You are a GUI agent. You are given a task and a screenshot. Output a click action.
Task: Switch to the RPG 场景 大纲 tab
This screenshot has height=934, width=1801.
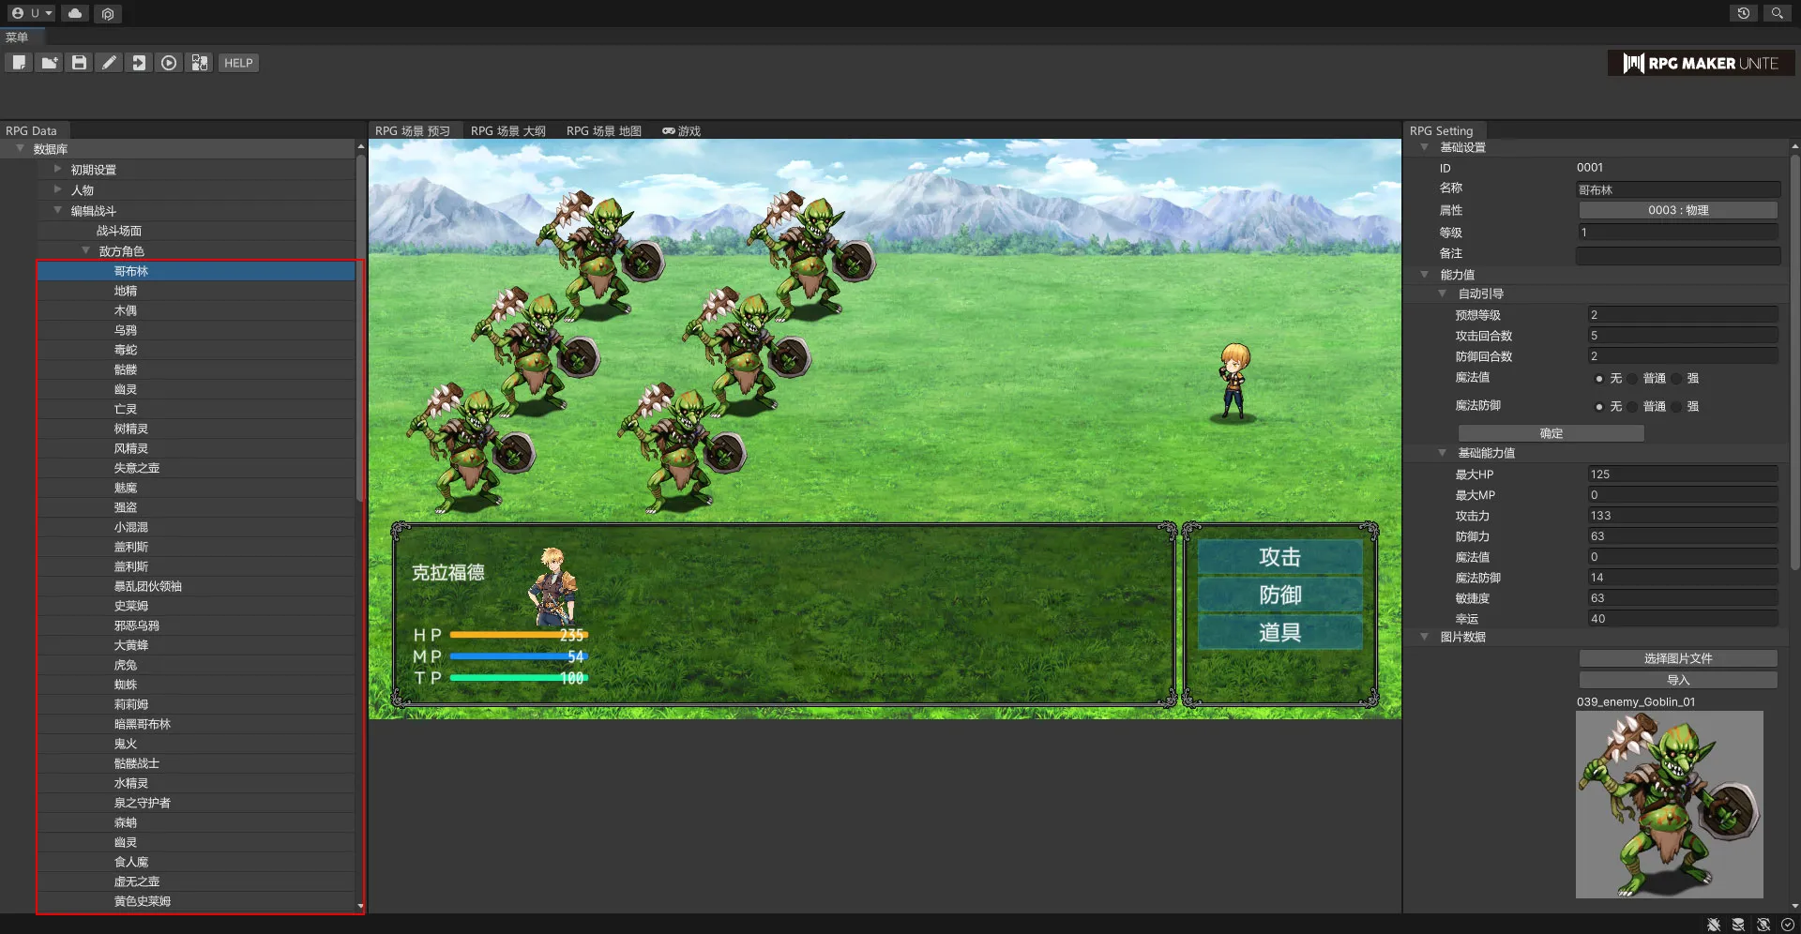click(507, 131)
